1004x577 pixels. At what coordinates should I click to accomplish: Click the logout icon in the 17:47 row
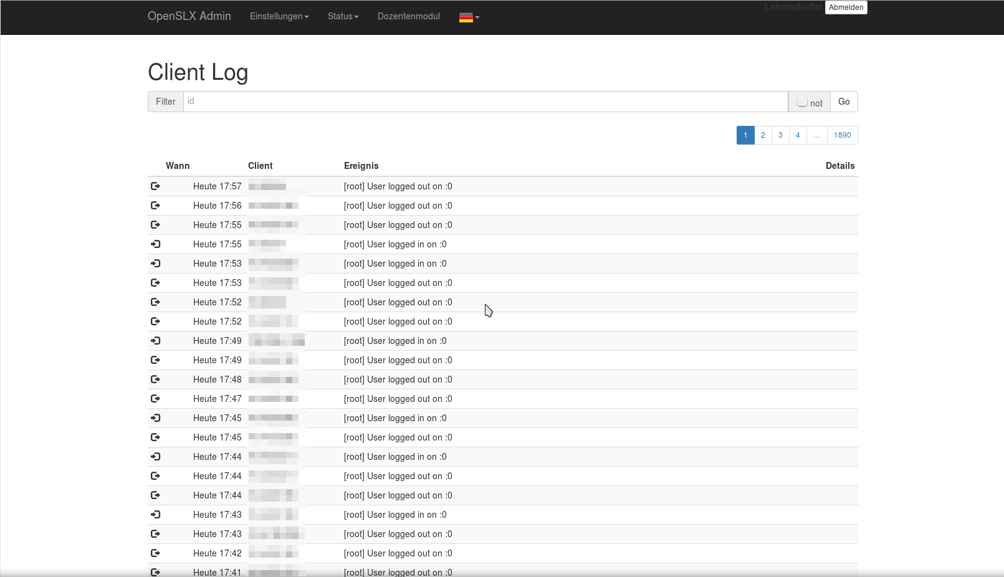pyautogui.click(x=155, y=399)
